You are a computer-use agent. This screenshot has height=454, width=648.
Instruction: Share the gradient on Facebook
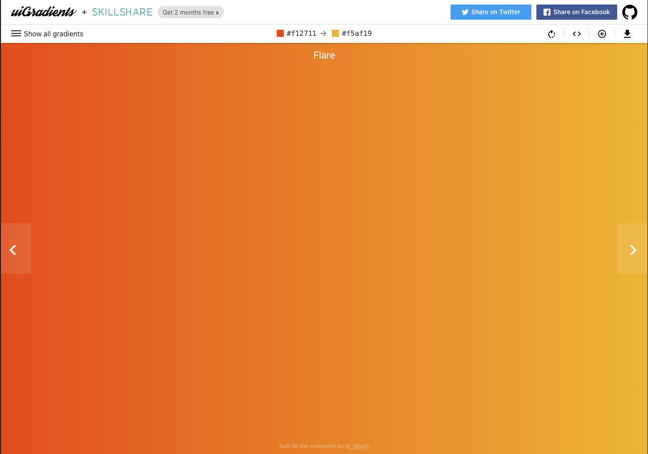pos(576,12)
